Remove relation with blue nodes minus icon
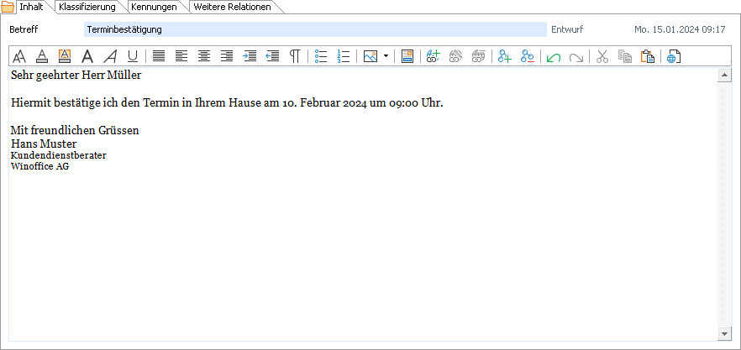 point(528,57)
